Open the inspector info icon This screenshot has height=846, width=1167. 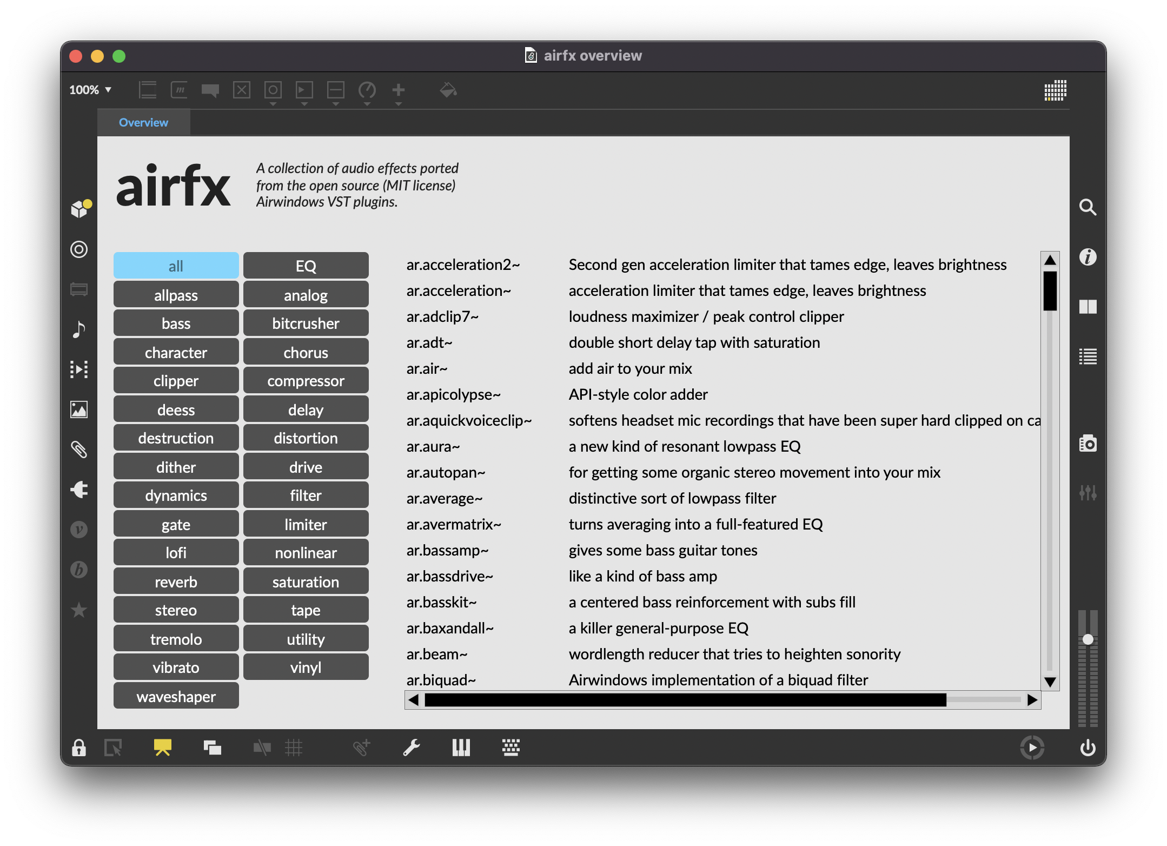[x=1088, y=257]
